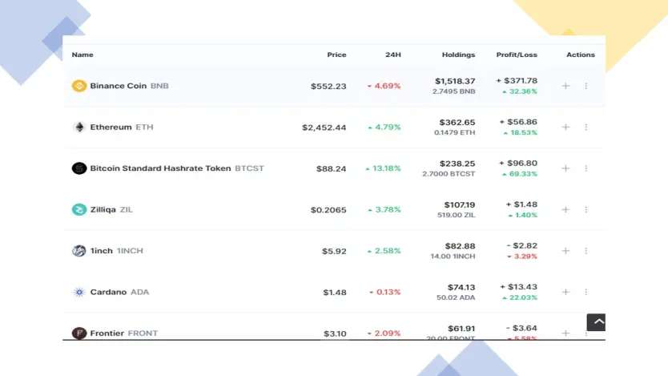
Task: Click the + $371.78 profit value
Action: click(x=517, y=80)
